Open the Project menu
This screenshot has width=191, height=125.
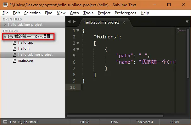pos(104,13)
